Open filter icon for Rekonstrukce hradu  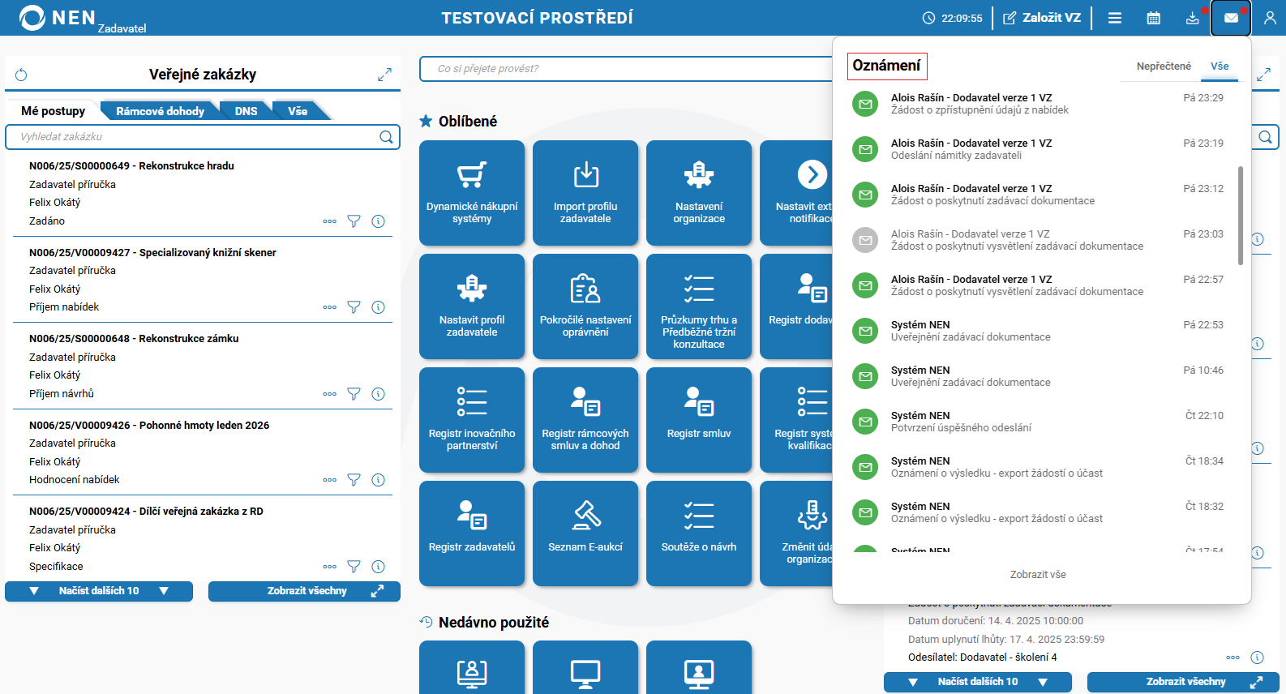(354, 221)
